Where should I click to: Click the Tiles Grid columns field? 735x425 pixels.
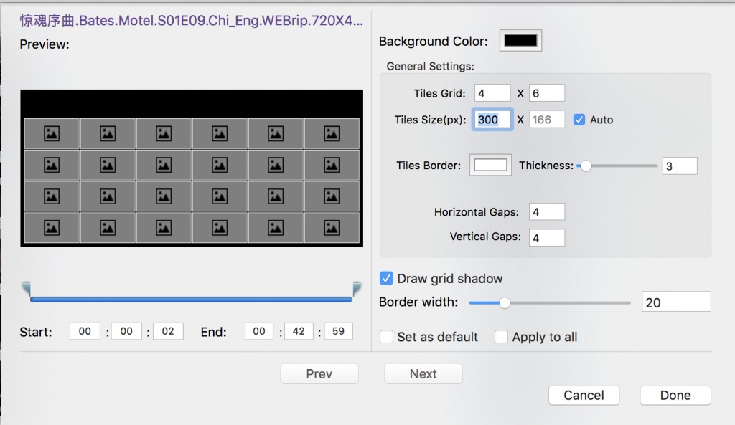click(546, 93)
